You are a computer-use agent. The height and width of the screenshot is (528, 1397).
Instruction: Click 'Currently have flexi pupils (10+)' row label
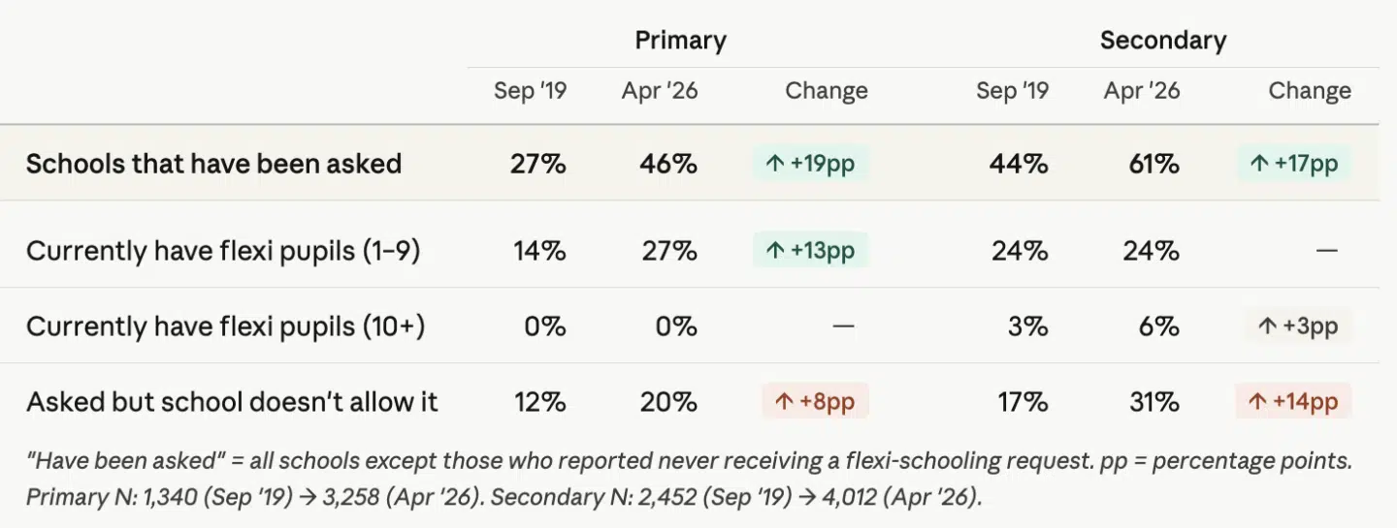[x=225, y=326]
